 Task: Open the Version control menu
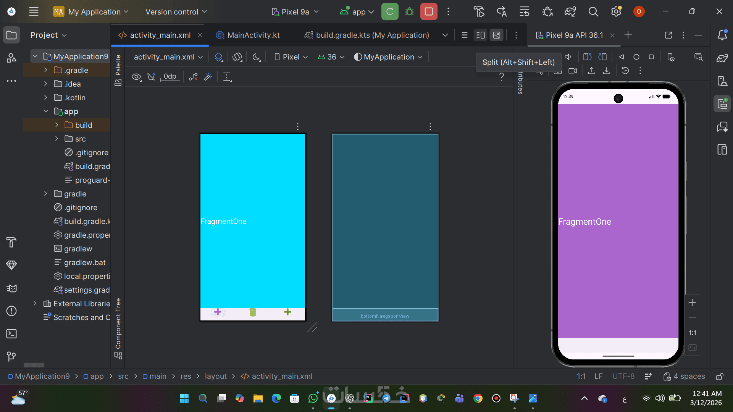point(176,12)
